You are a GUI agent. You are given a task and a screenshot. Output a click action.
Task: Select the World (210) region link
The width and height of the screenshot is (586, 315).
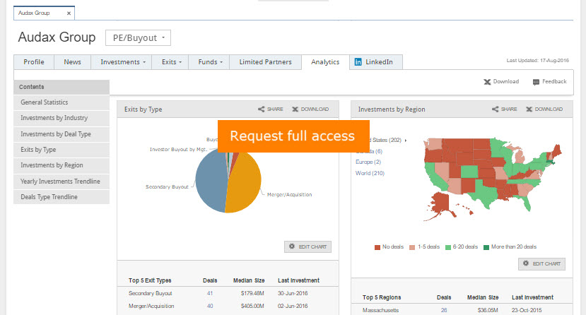[370, 173]
